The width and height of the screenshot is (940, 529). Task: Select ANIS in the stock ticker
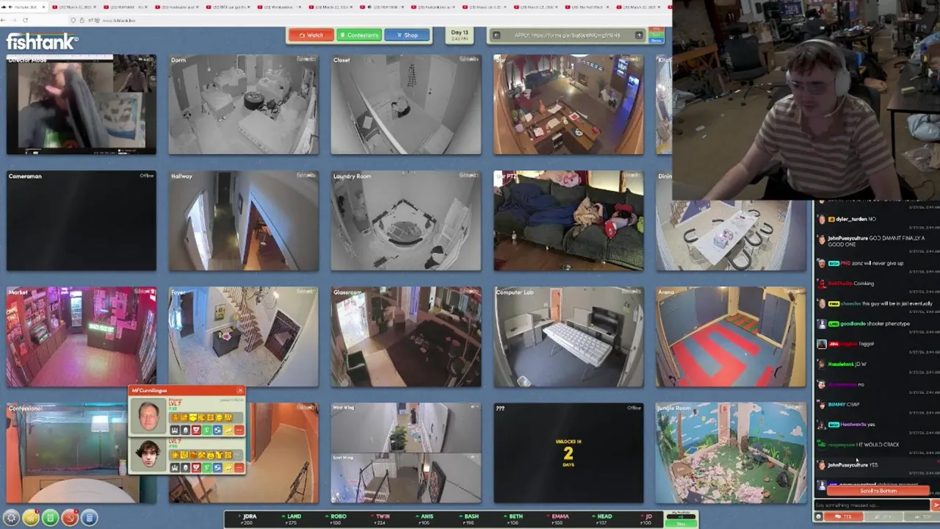point(424,519)
